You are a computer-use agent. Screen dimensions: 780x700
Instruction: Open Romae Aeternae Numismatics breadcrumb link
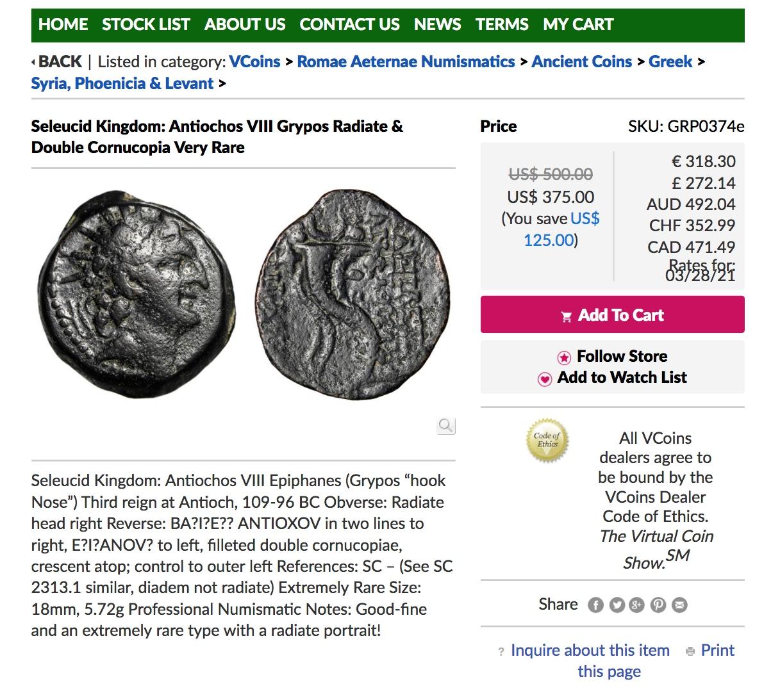406,61
